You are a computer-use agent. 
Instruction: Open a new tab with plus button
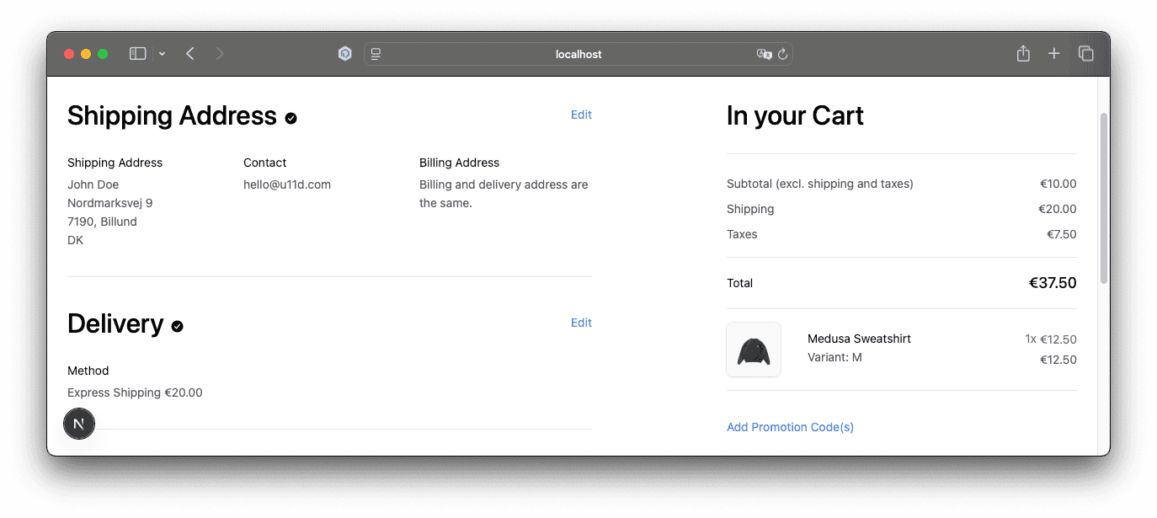pos(1053,54)
